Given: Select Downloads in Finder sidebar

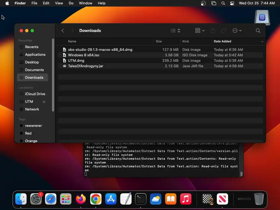Looking at the screenshot, I should tap(33, 77).
